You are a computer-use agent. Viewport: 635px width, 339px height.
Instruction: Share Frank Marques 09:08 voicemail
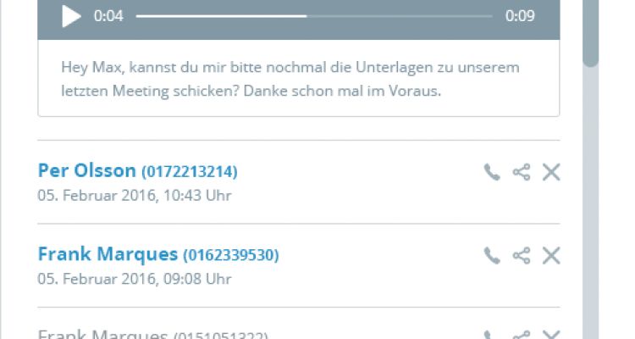point(522,256)
